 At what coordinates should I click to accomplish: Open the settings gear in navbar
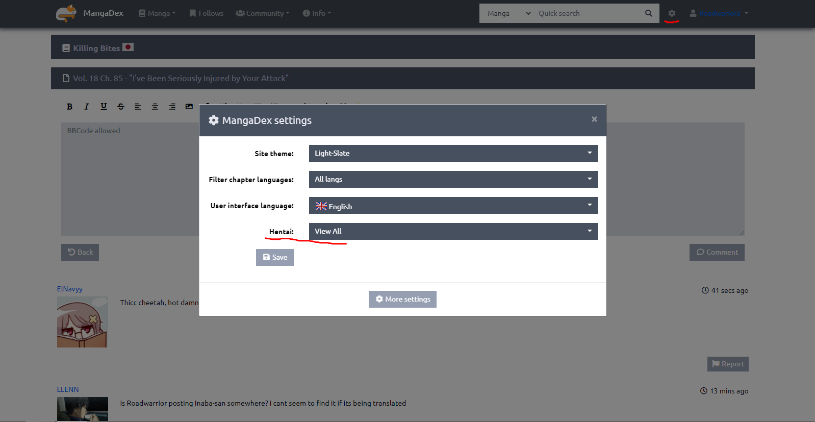672,13
